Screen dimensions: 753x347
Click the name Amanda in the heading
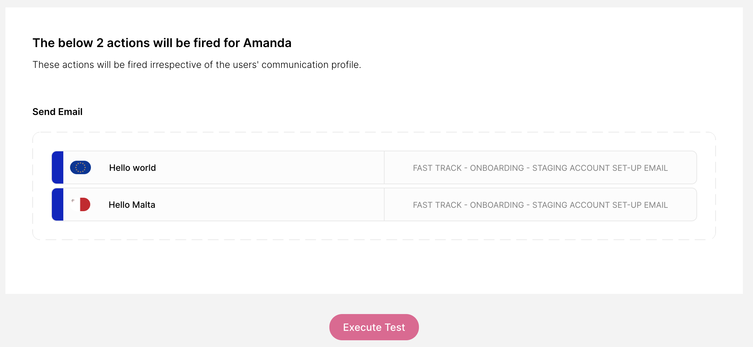click(267, 43)
